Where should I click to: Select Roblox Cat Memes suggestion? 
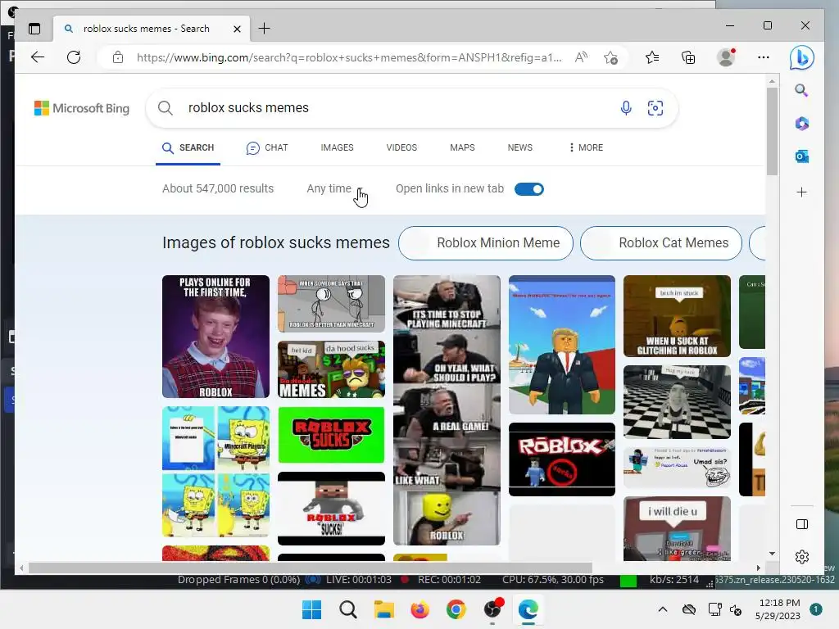pos(661,242)
